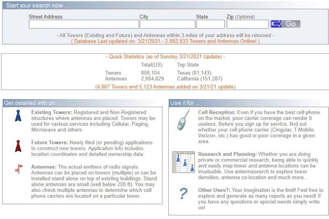Click the question mark Other Uses icon
The width and height of the screenshot is (329, 219).
tap(184, 194)
